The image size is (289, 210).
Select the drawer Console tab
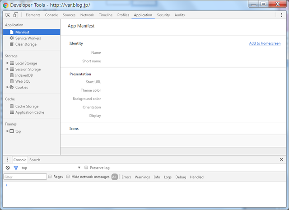pyautogui.click(x=20, y=160)
